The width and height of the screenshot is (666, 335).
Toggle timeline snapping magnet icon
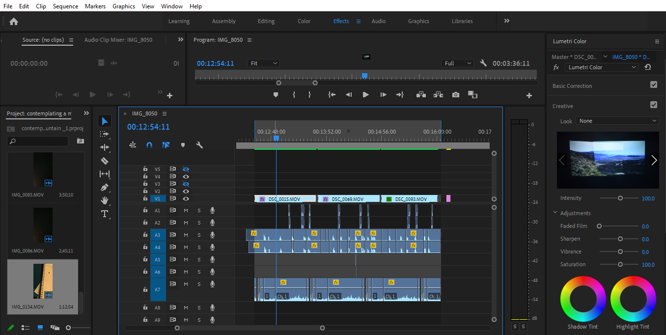coord(149,145)
